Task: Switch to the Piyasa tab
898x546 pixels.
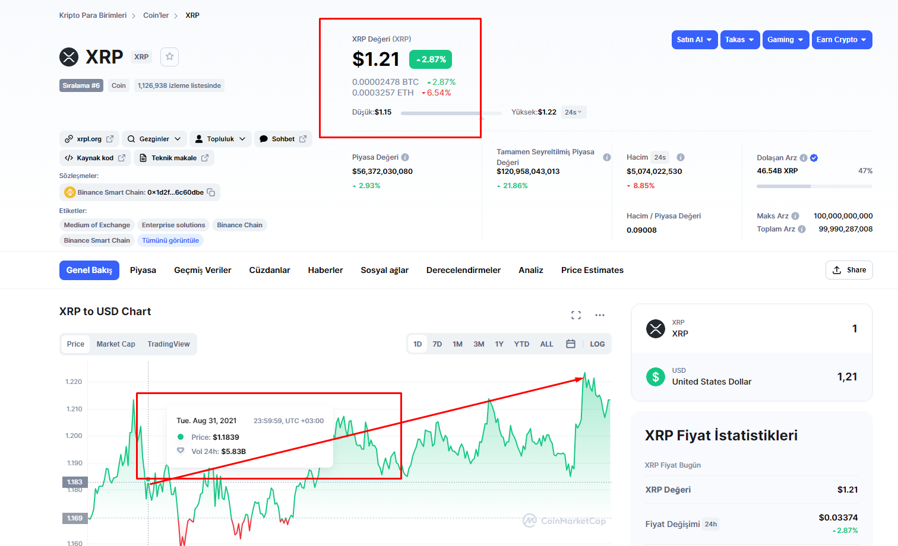Action: pos(143,270)
